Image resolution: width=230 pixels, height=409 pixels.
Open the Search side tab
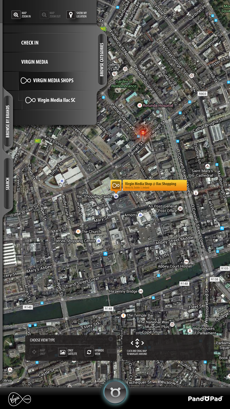click(x=8, y=184)
